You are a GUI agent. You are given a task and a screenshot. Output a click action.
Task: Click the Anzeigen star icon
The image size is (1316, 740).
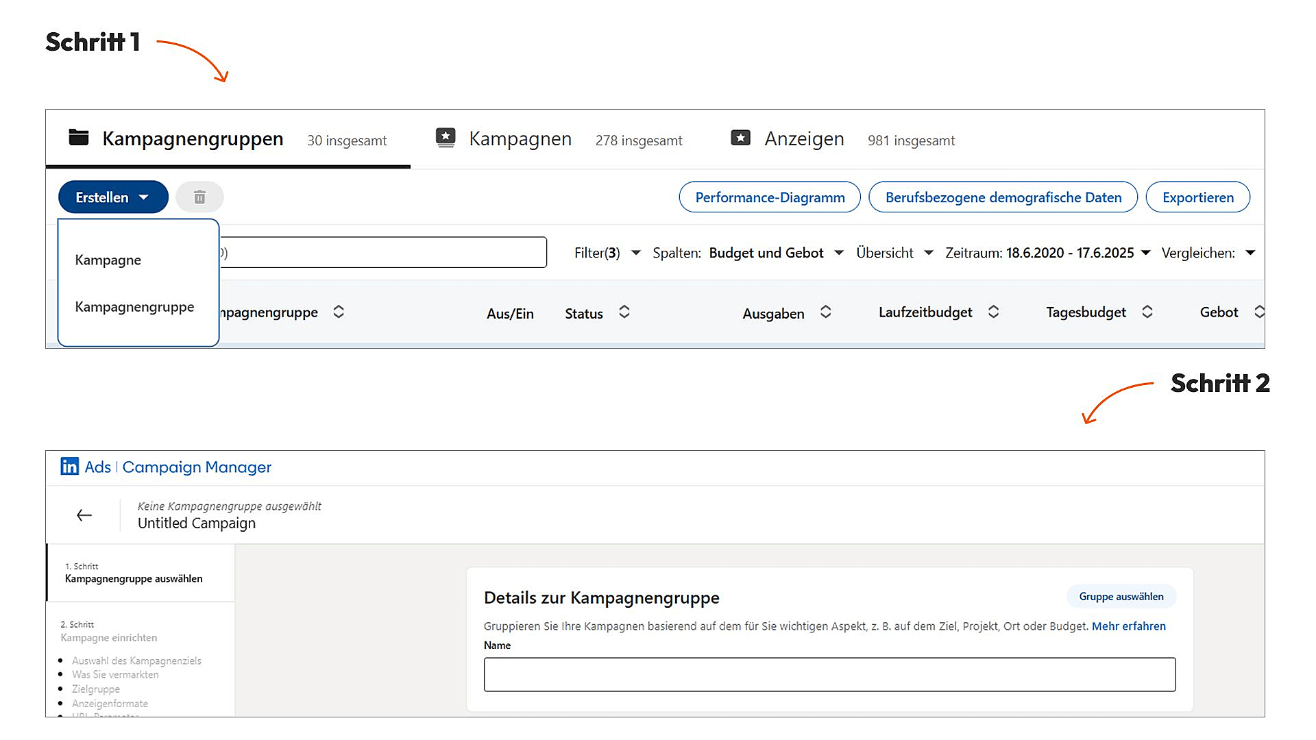[740, 138]
